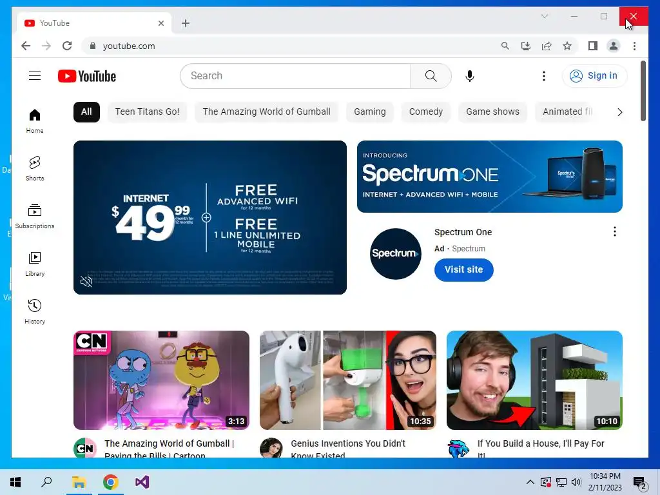Image resolution: width=660 pixels, height=495 pixels.
Task: Click the taskbar clock showing 10:34 PM
Action: pos(605,482)
